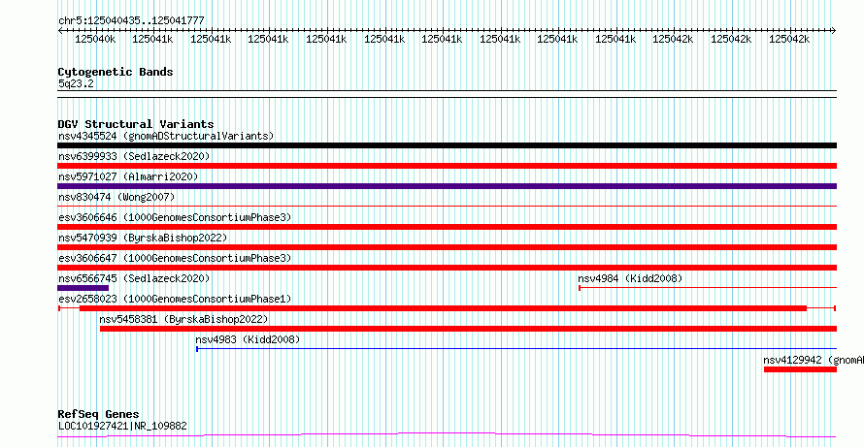
Task: Click the nsv830474 Wong2007 label
Action: tap(116, 197)
